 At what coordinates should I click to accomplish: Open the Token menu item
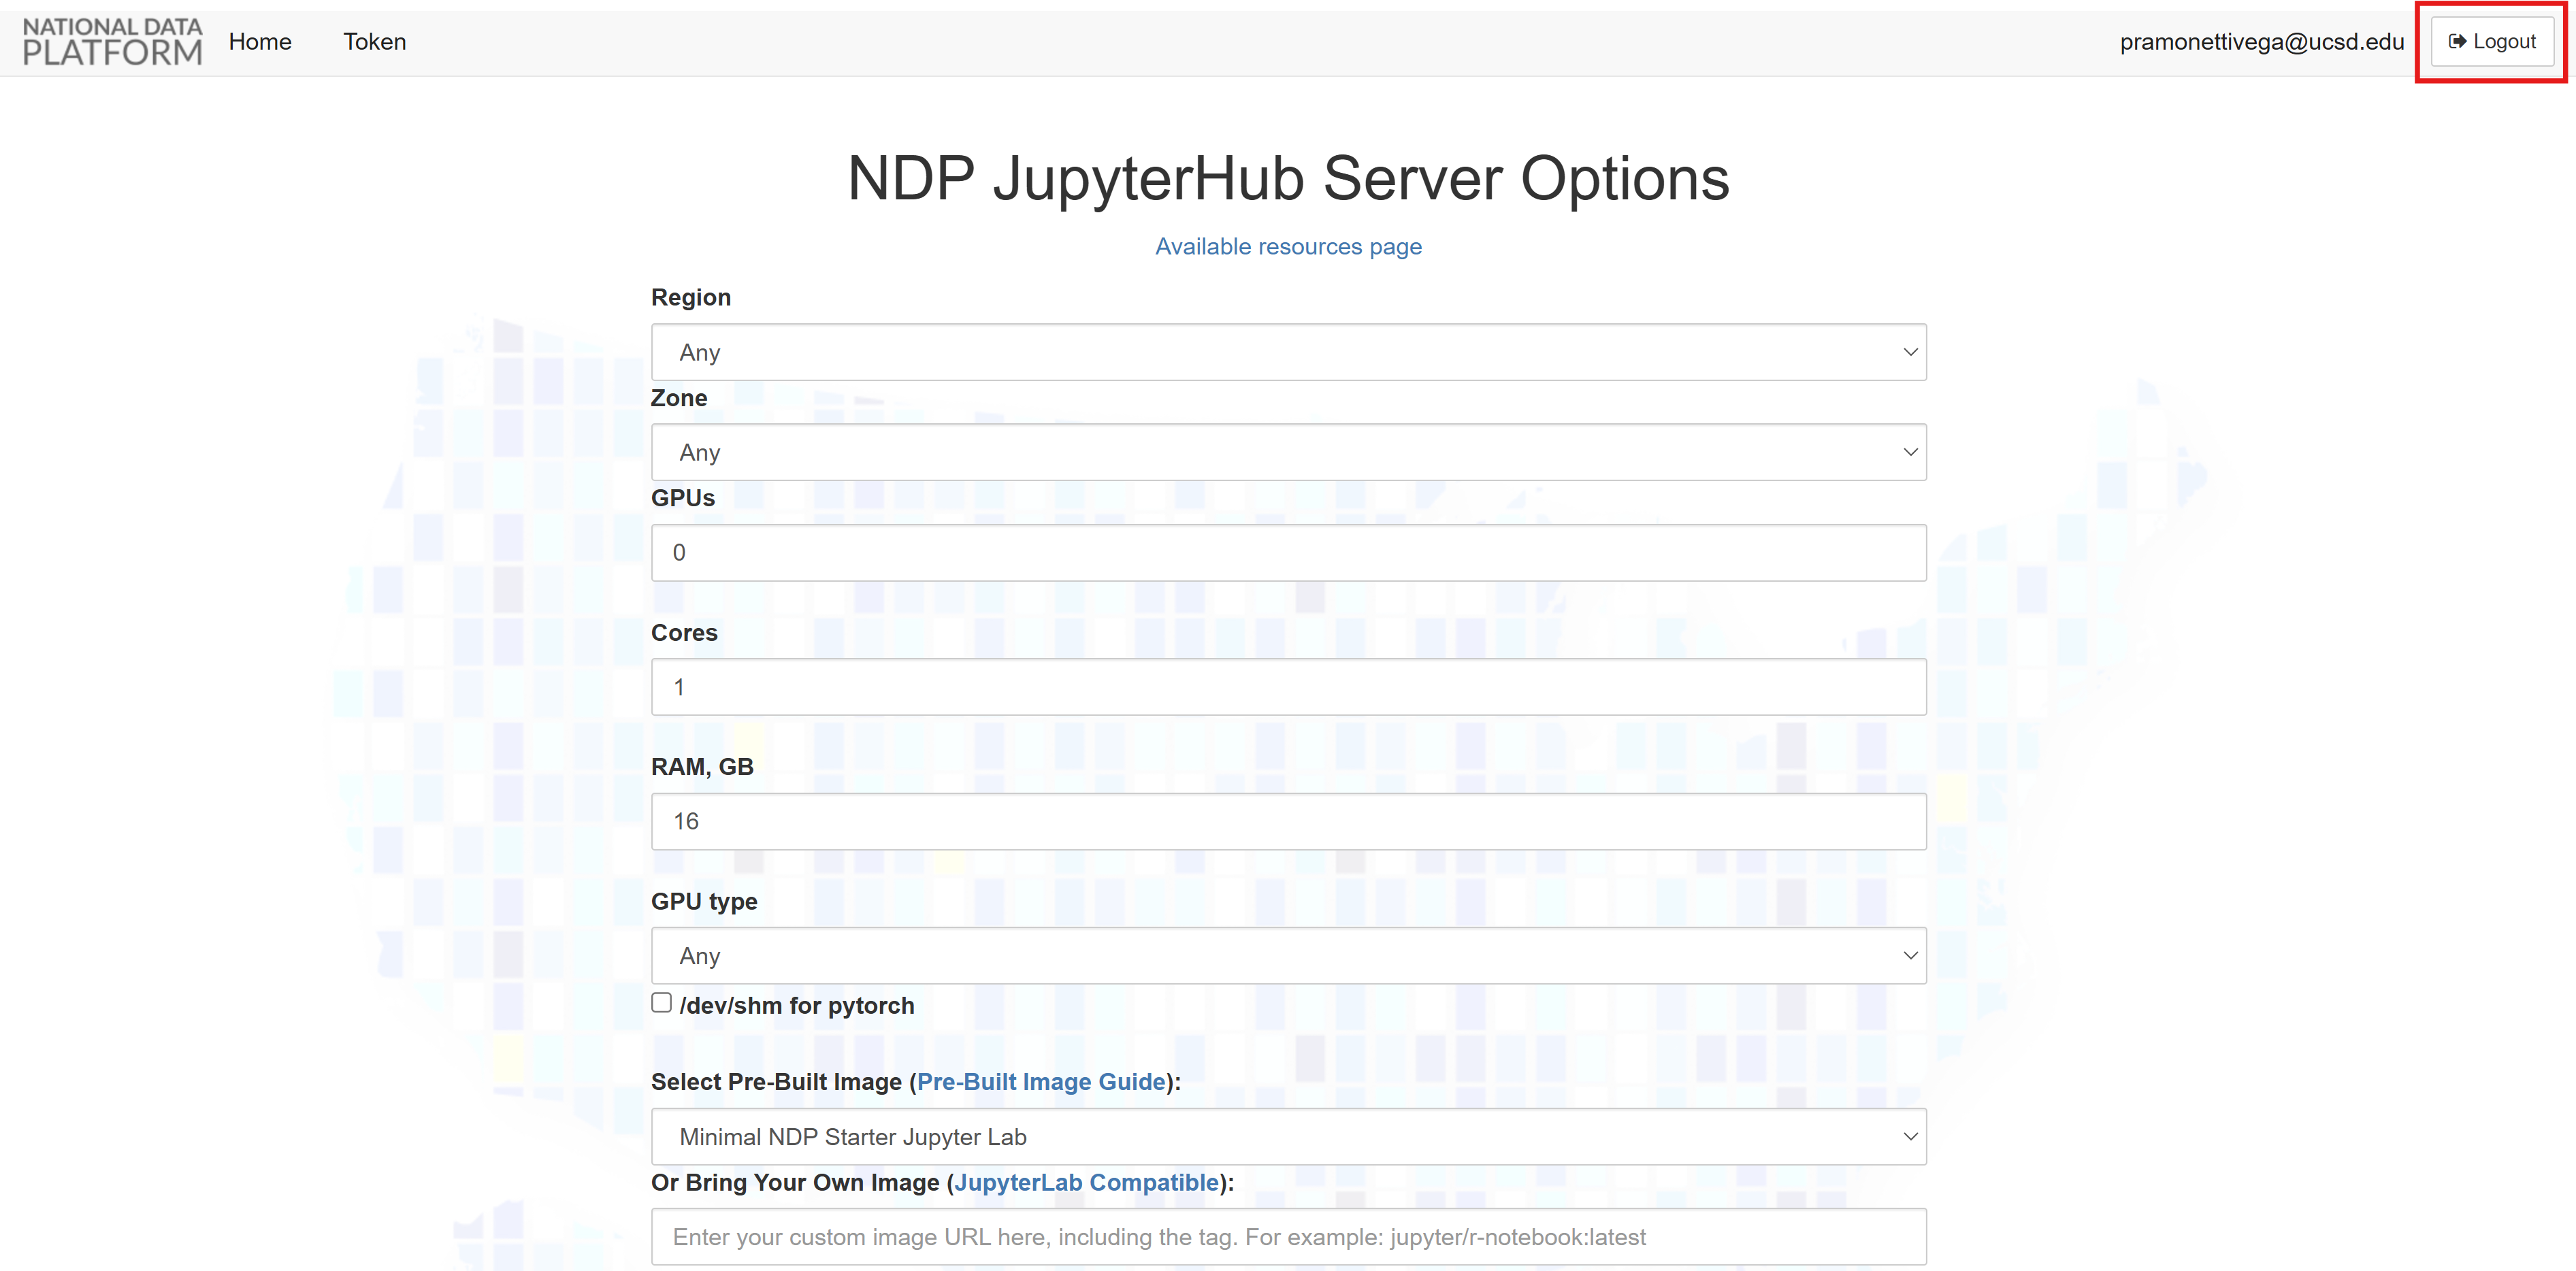coord(375,42)
